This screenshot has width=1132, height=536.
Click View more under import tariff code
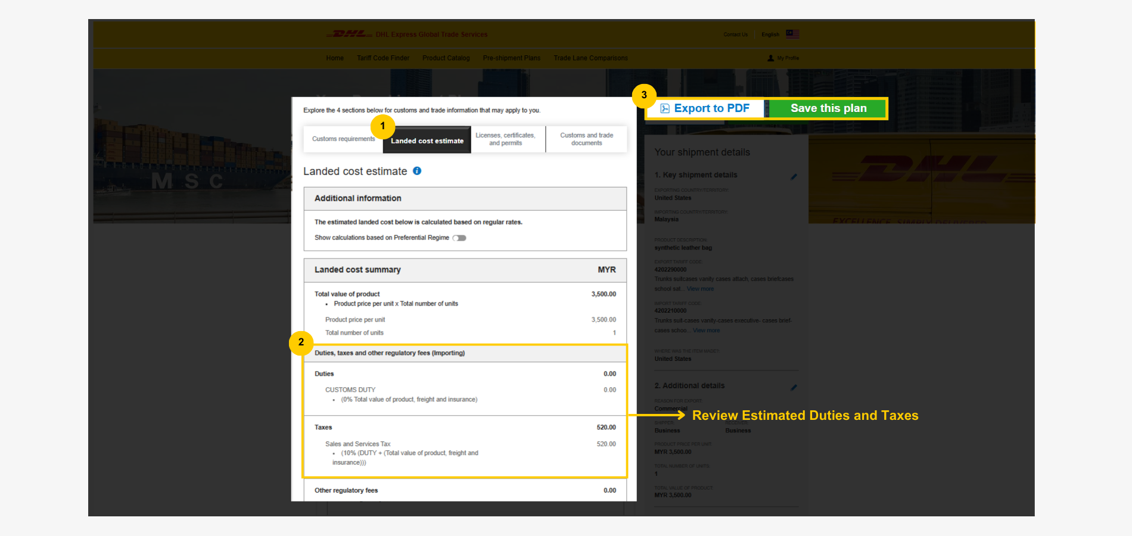pyautogui.click(x=706, y=331)
